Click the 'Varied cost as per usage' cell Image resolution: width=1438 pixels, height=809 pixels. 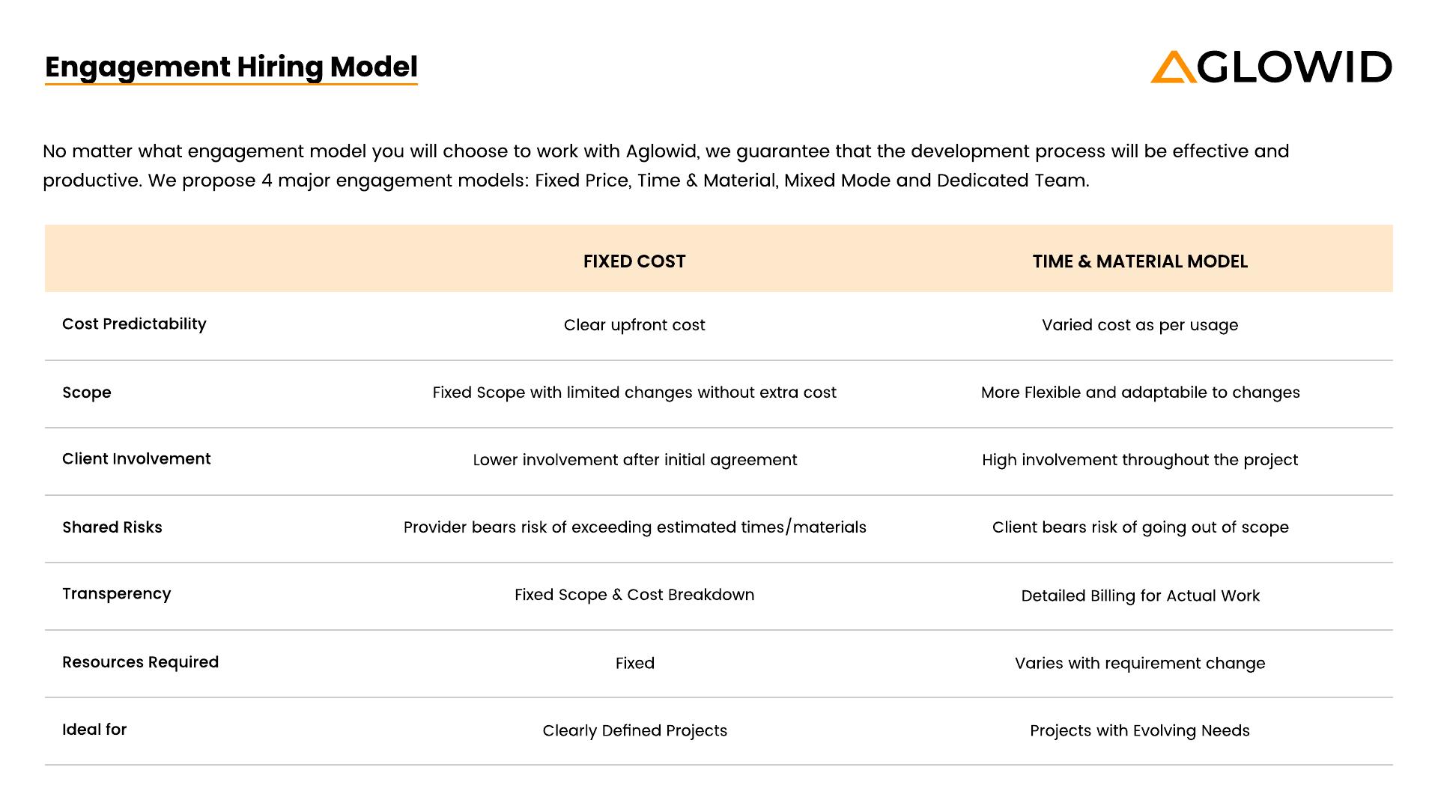coord(1140,325)
